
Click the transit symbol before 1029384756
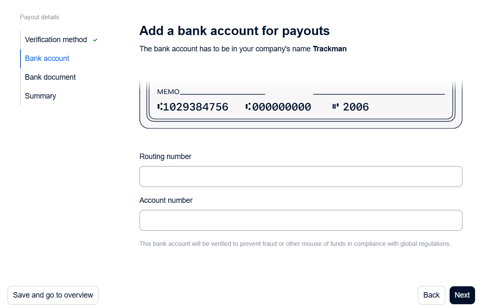pyautogui.click(x=159, y=106)
